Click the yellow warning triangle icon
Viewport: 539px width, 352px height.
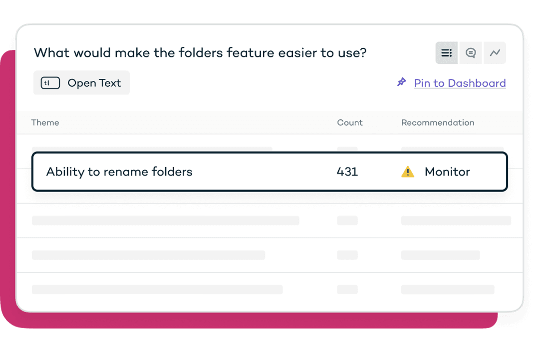coord(408,172)
